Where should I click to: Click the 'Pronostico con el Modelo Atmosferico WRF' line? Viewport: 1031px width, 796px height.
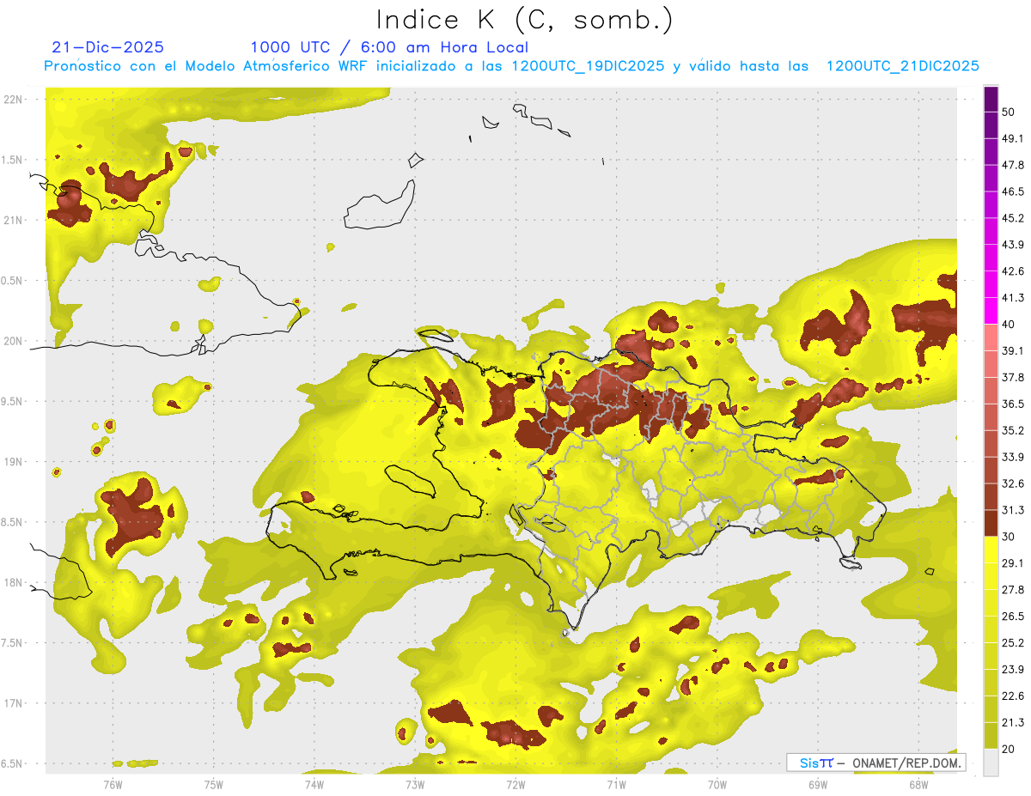[511, 66]
